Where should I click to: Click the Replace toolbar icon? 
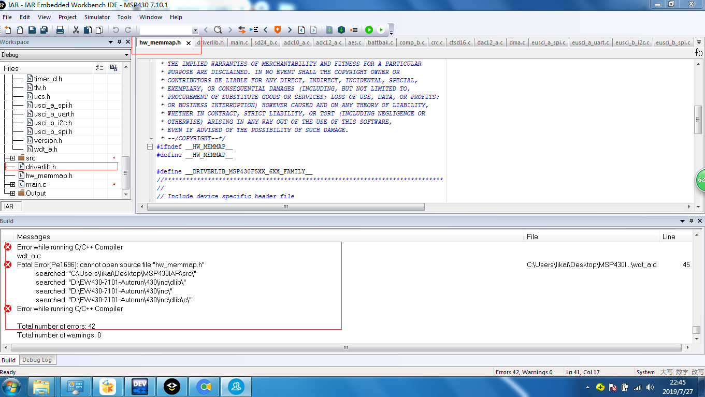point(242,30)
